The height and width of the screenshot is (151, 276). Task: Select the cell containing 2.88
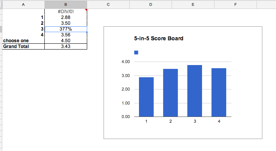66,17
